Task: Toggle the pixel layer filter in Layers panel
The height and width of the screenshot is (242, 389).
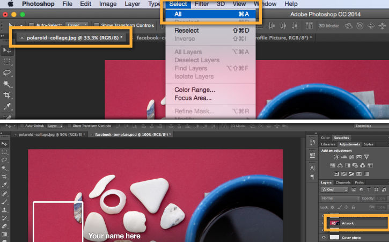Action: pos(354,189)
